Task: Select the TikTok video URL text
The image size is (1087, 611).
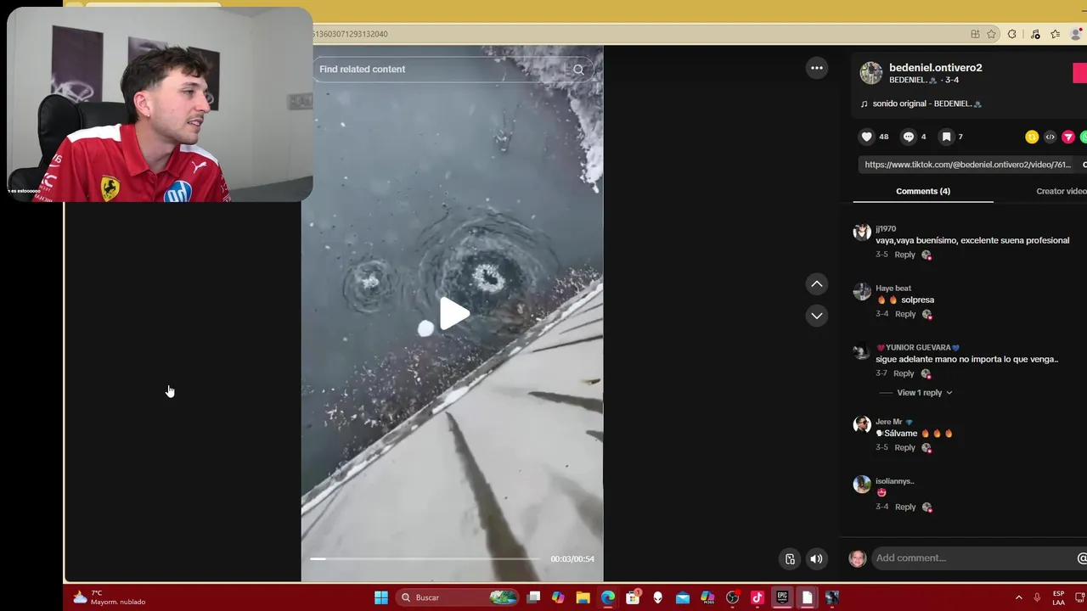Action: (x=968, y=165)
